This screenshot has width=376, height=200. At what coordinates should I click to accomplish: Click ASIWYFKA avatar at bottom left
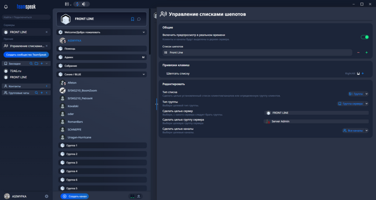point(7,196)
